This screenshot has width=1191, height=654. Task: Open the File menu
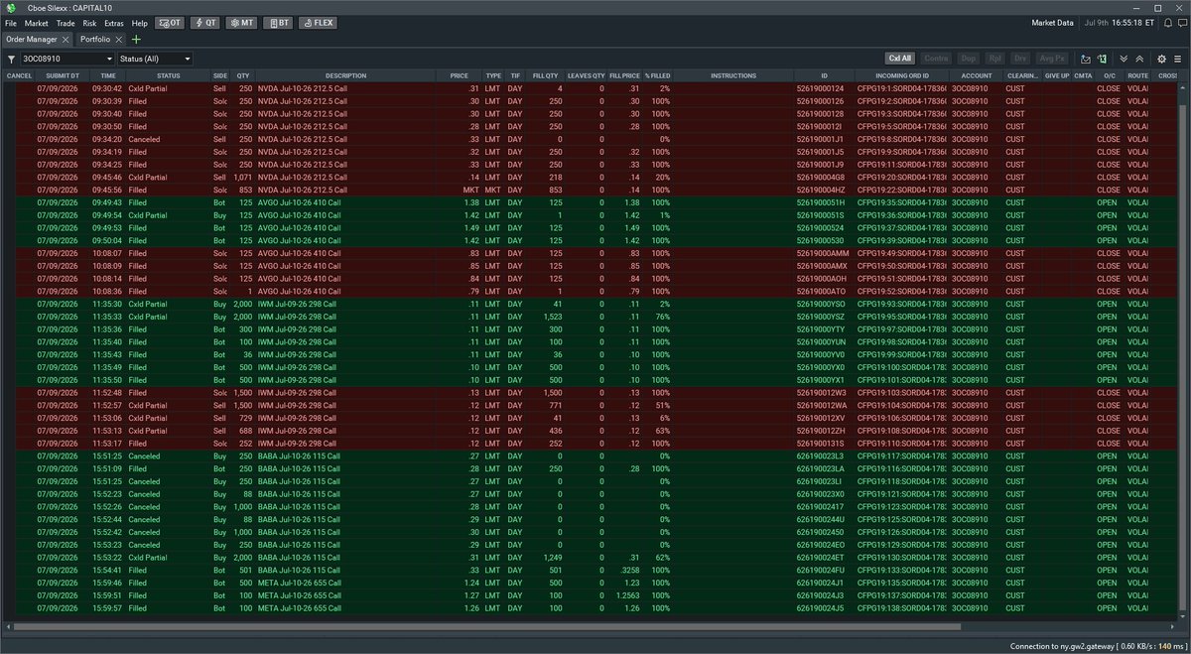[x=11, y=23]
